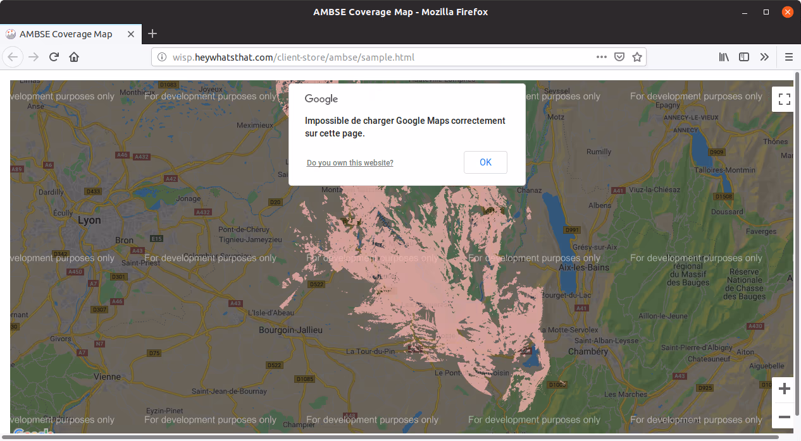Screen dimensions: 801x441
Task: Open the Firefox home page
Action: point(74,57)
